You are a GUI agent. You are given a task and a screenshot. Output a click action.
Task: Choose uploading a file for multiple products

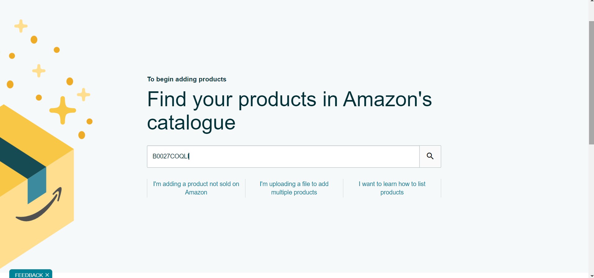[294, 188]
